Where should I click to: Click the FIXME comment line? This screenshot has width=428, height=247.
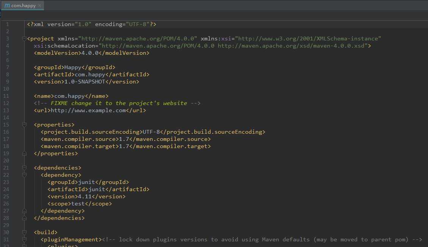click(x=117, y=103)
